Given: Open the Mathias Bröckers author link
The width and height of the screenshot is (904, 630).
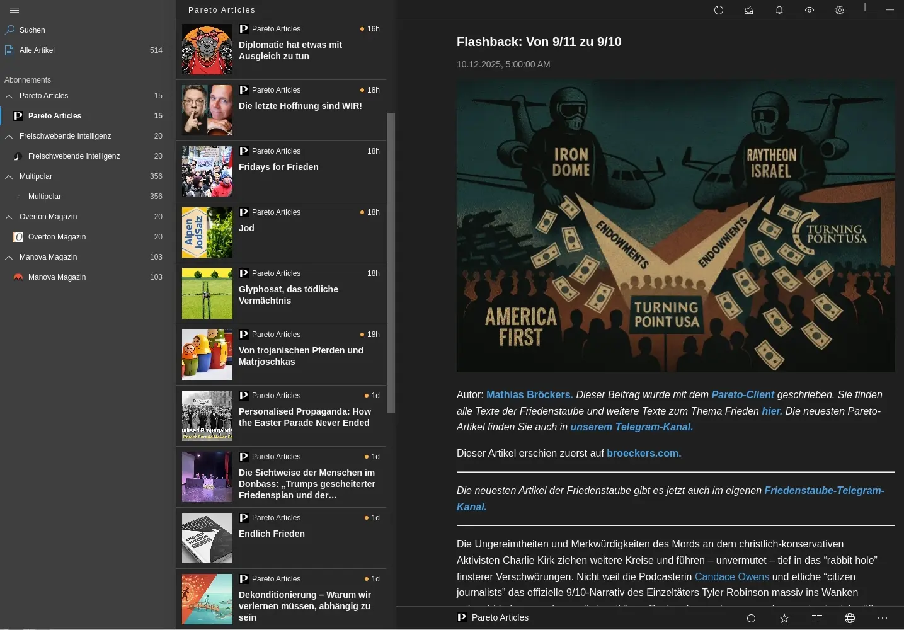Looking at the screenshot, I should click(529, 395).
